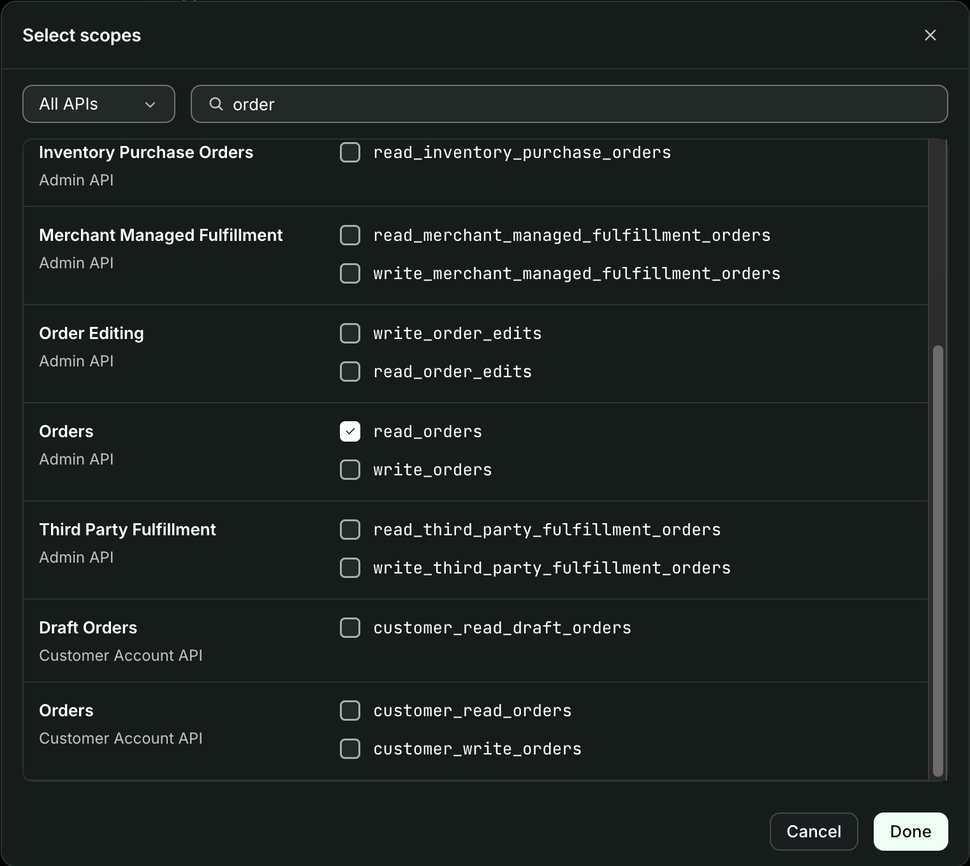
Task: Click Customer Account API under Draft Orders
Action: (x=121, y=655)
